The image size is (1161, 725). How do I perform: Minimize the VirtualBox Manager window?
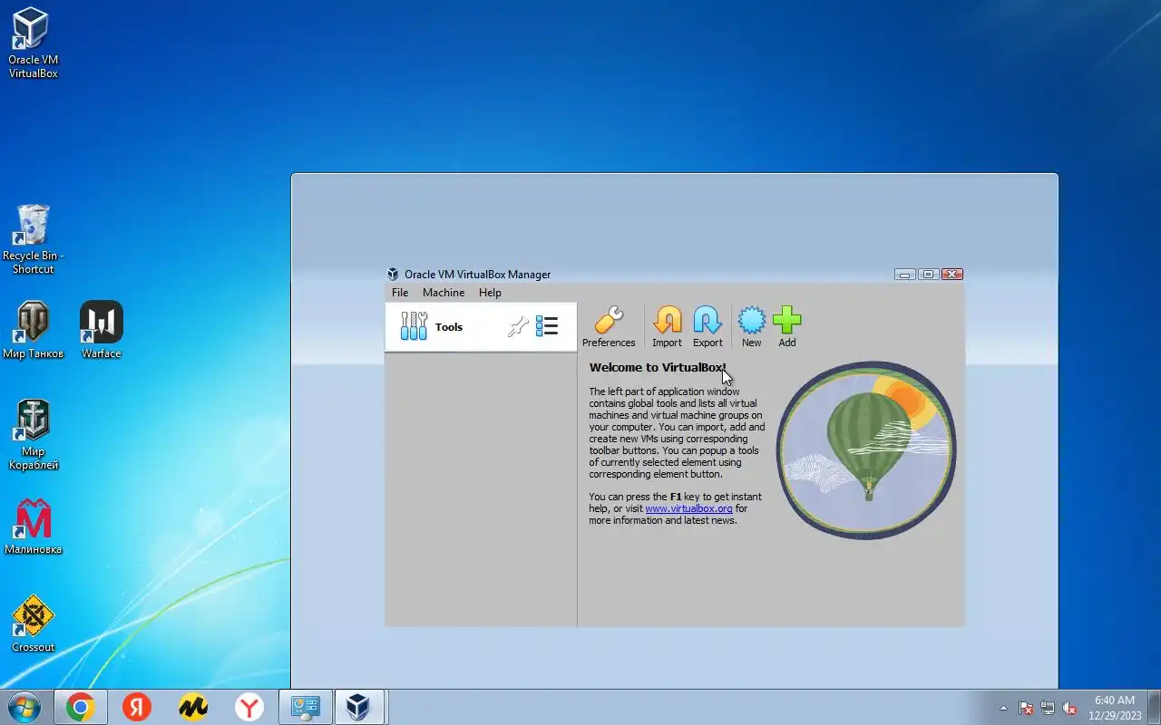[x=904, y=275]
